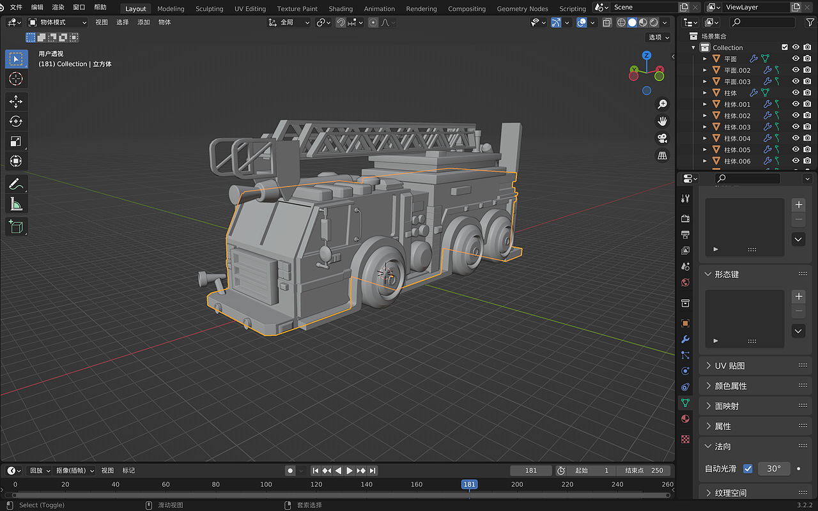Toggle X-ray display

607,22
